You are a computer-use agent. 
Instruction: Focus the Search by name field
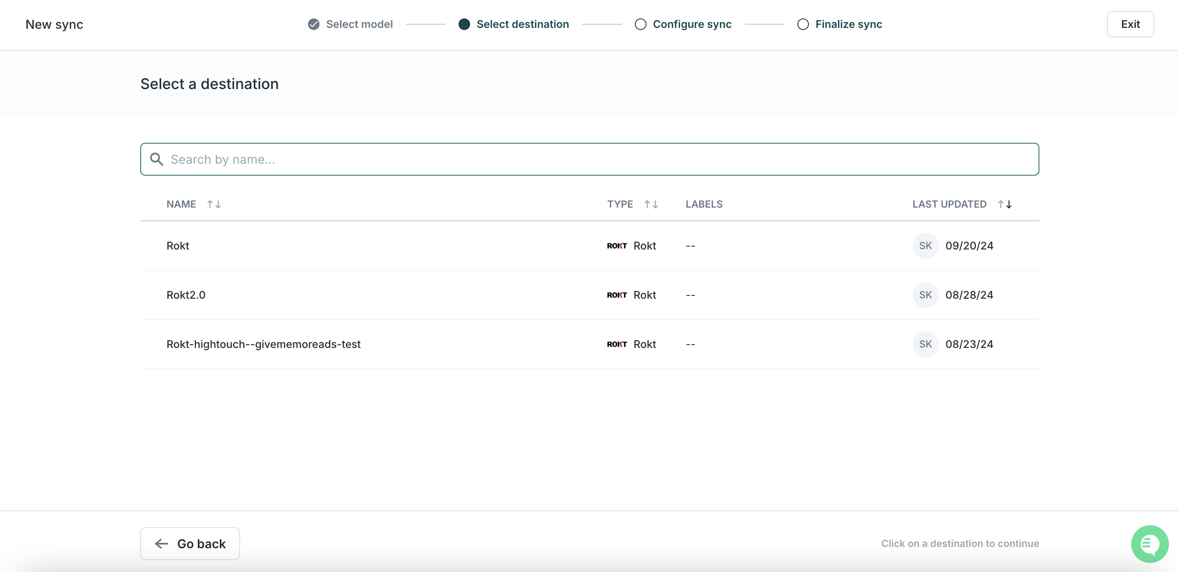[x=589, y=159]
